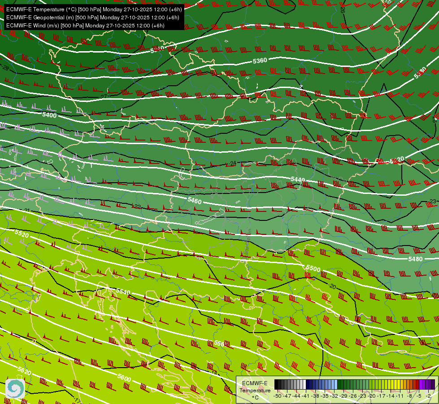Click the -24 isotherm label on the map
The height and width of the screenshot is (404, 439).
[x=233, y=163]
